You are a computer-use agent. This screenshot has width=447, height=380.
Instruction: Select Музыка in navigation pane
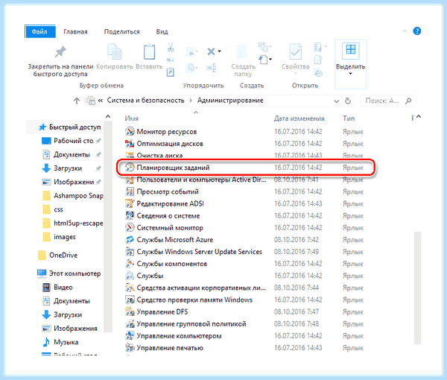(x=60, y=342)
